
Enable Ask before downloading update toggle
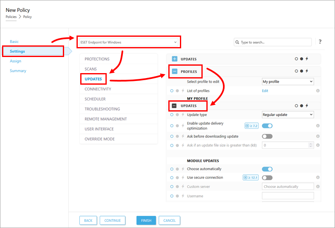(267, 136)
